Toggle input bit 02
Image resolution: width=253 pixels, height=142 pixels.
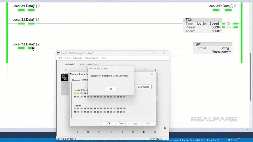point(81,93)
